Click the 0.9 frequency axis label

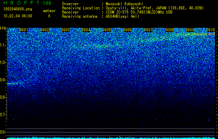(3, 80)
